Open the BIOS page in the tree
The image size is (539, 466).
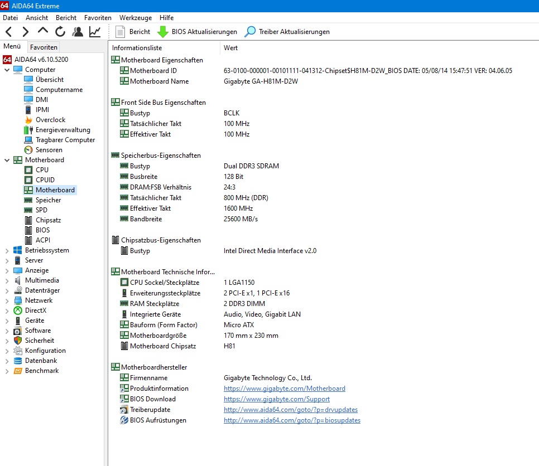[37, 230]
